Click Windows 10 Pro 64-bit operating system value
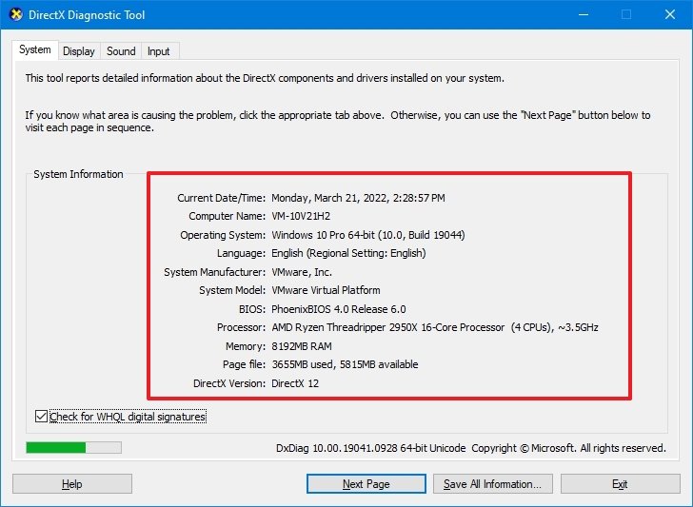The height and width of the screenshot is (507, 693). pos(368,235)
